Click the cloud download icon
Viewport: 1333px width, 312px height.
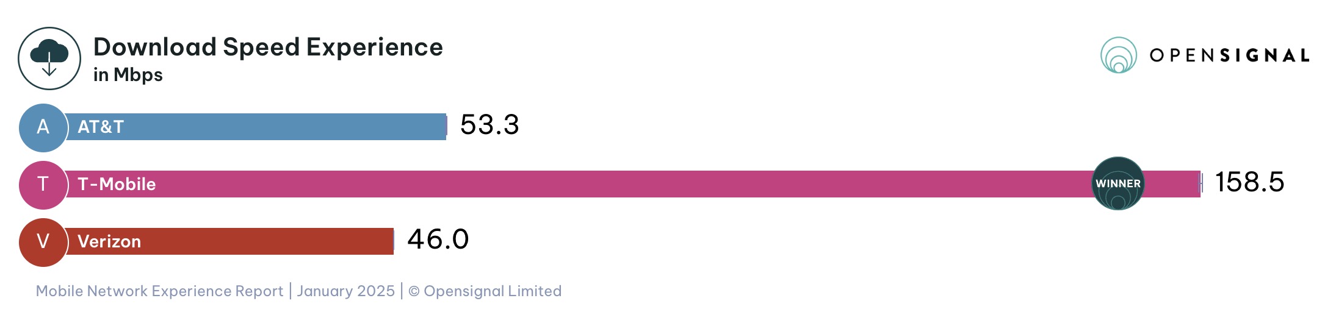click(49, 58)
